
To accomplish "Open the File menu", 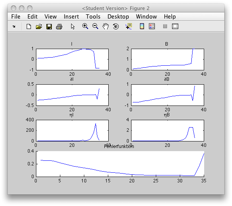I will pos(16,17).
